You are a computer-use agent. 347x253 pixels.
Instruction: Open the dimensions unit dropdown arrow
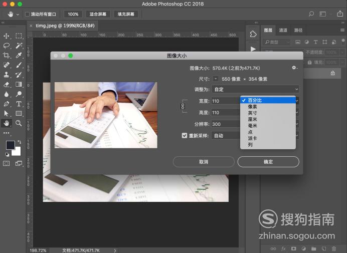216,79
